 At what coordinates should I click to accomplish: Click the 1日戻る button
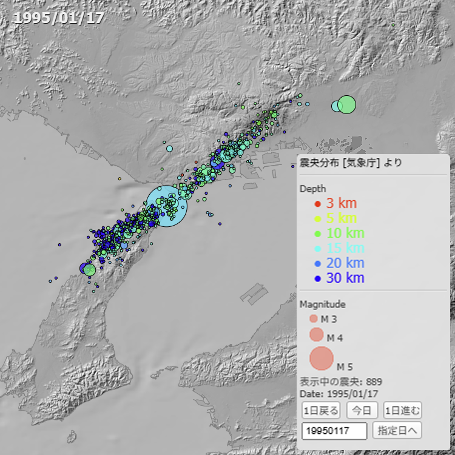(x=321, y=410)
